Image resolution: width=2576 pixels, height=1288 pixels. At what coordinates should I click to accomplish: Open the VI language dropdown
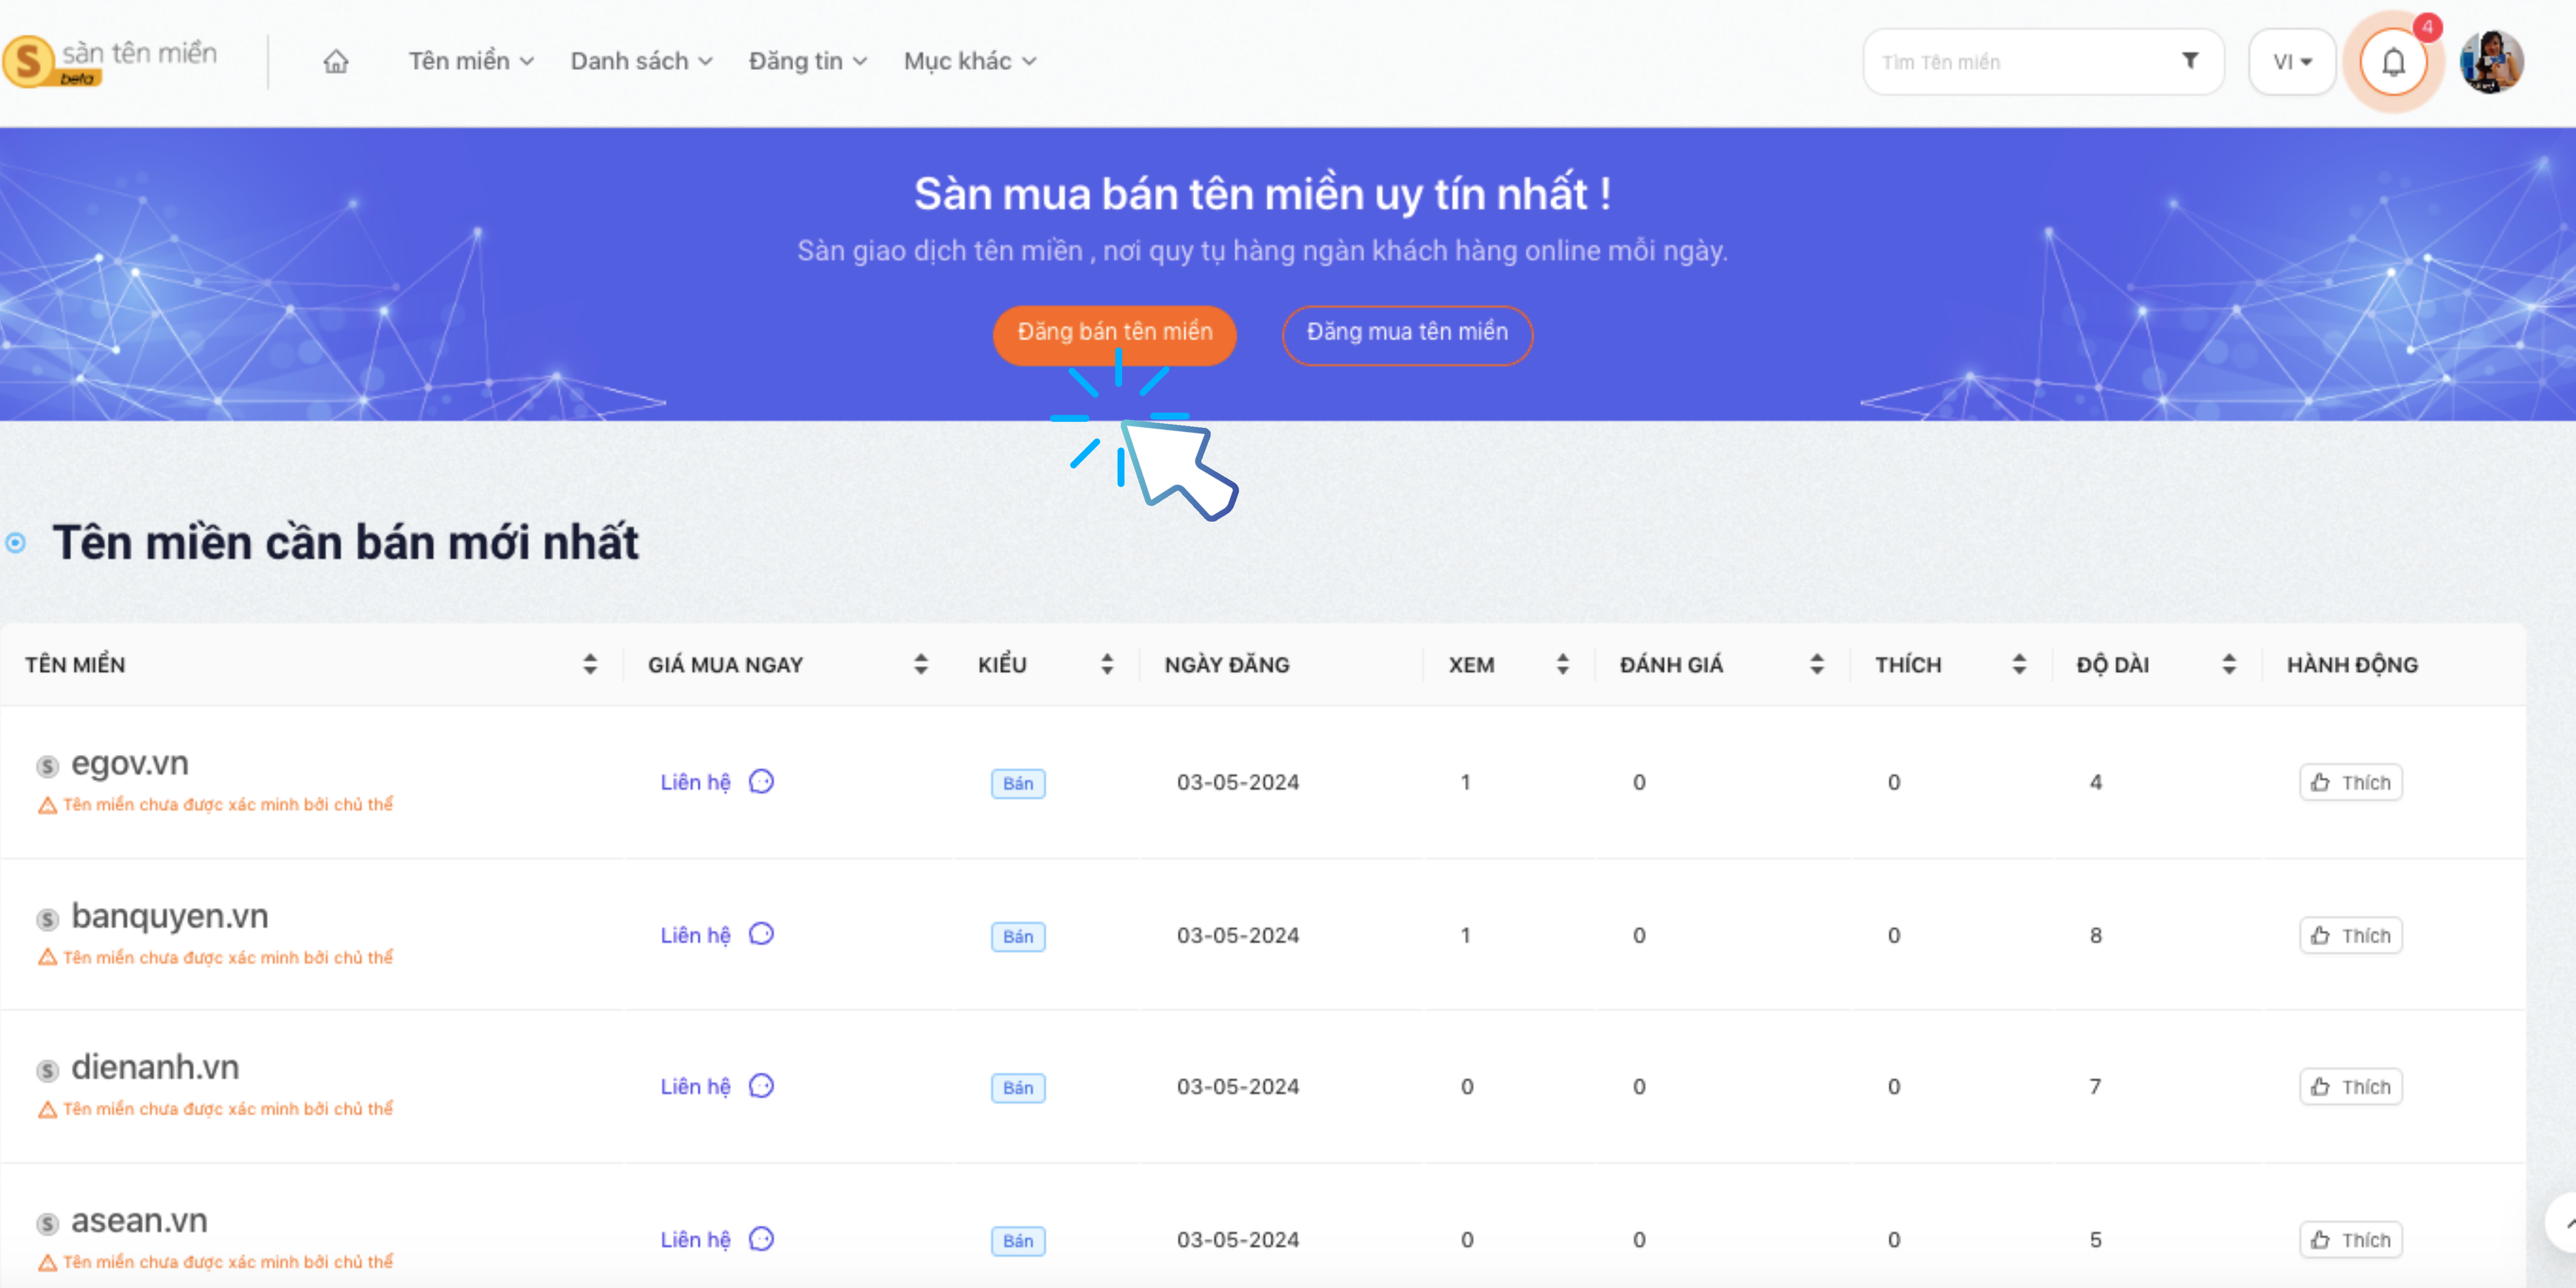coord(2292,62)
